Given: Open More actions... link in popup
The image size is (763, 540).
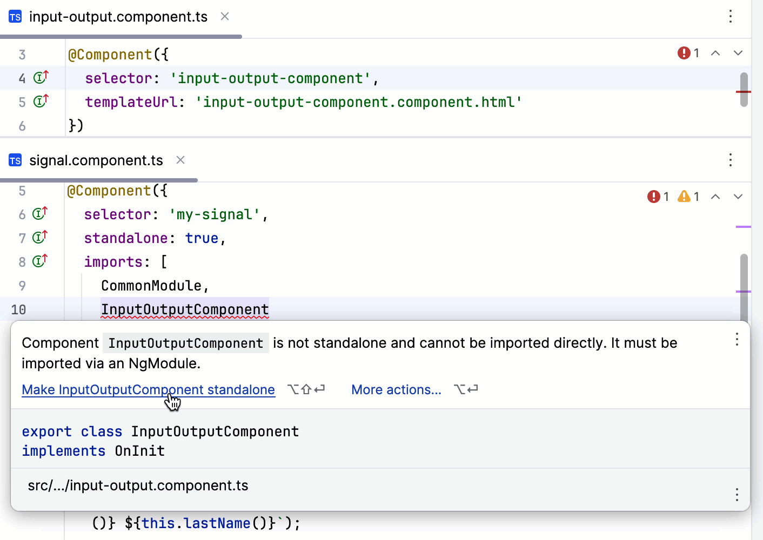Looking at the screenshot, I should (396, 390).
